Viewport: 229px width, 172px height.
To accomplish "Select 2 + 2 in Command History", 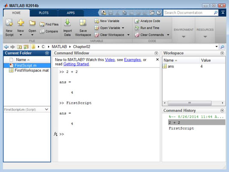I will coord(196,123).
